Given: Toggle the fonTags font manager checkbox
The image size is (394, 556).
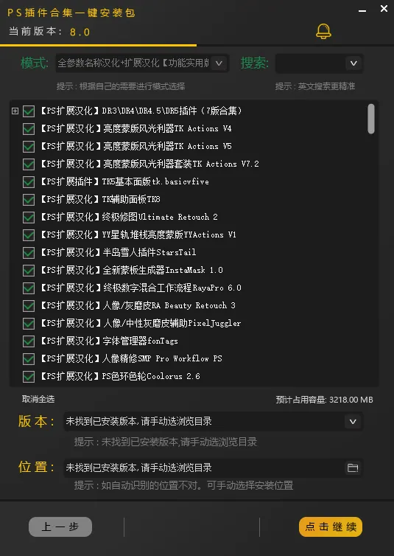Looking at the screenshot, I should pyautogui.click(x=29, y=341).
